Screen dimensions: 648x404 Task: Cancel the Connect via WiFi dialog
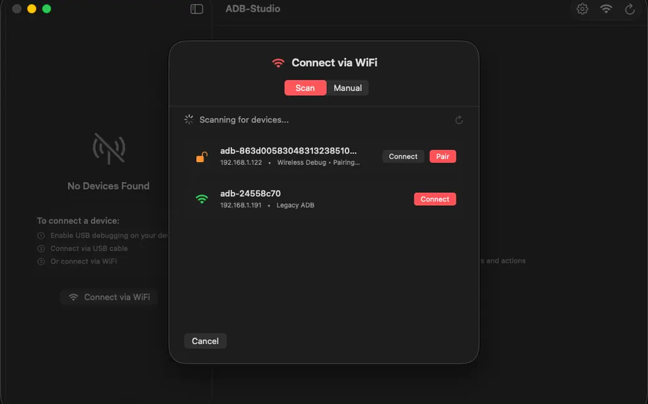pos(205,341)
